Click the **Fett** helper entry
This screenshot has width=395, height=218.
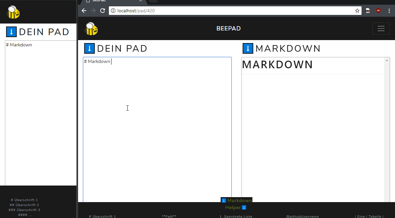pyautogui.click(x=169, y=216)
